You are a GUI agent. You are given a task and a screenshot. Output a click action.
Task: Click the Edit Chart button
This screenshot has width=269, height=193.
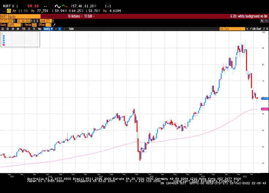255,29
